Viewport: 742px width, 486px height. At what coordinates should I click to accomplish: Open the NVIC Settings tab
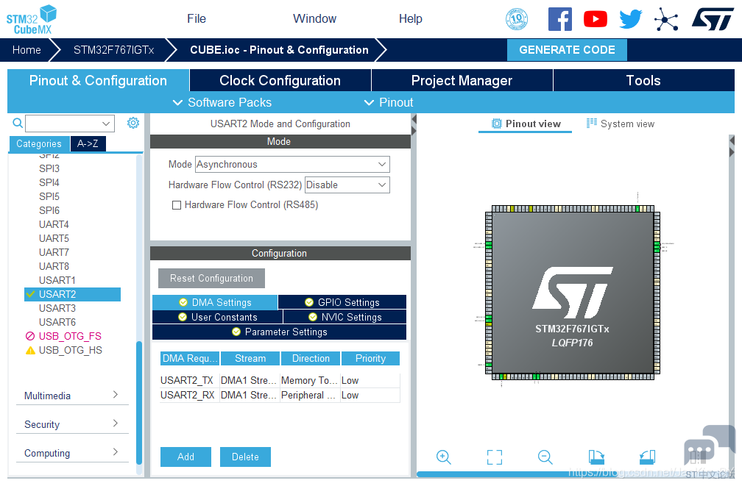pyautogui.click(x=345, y=317)
